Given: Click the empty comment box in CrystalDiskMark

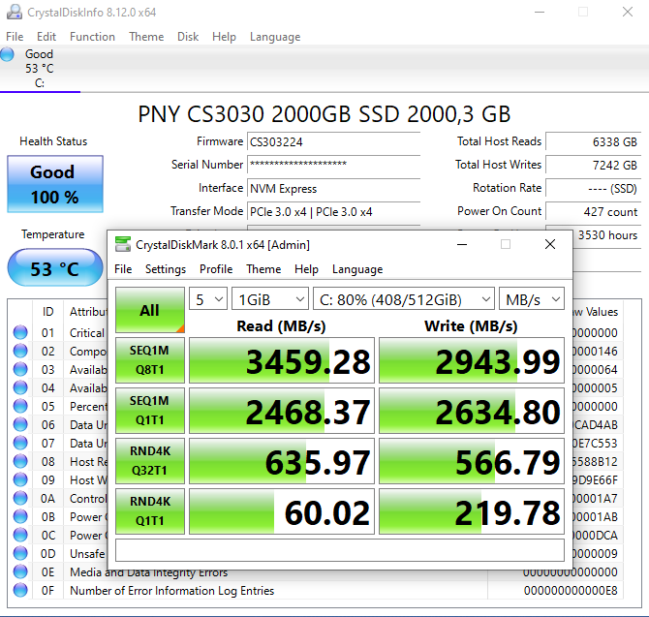Looking at the screenshot, I should [x=340, y=550].
